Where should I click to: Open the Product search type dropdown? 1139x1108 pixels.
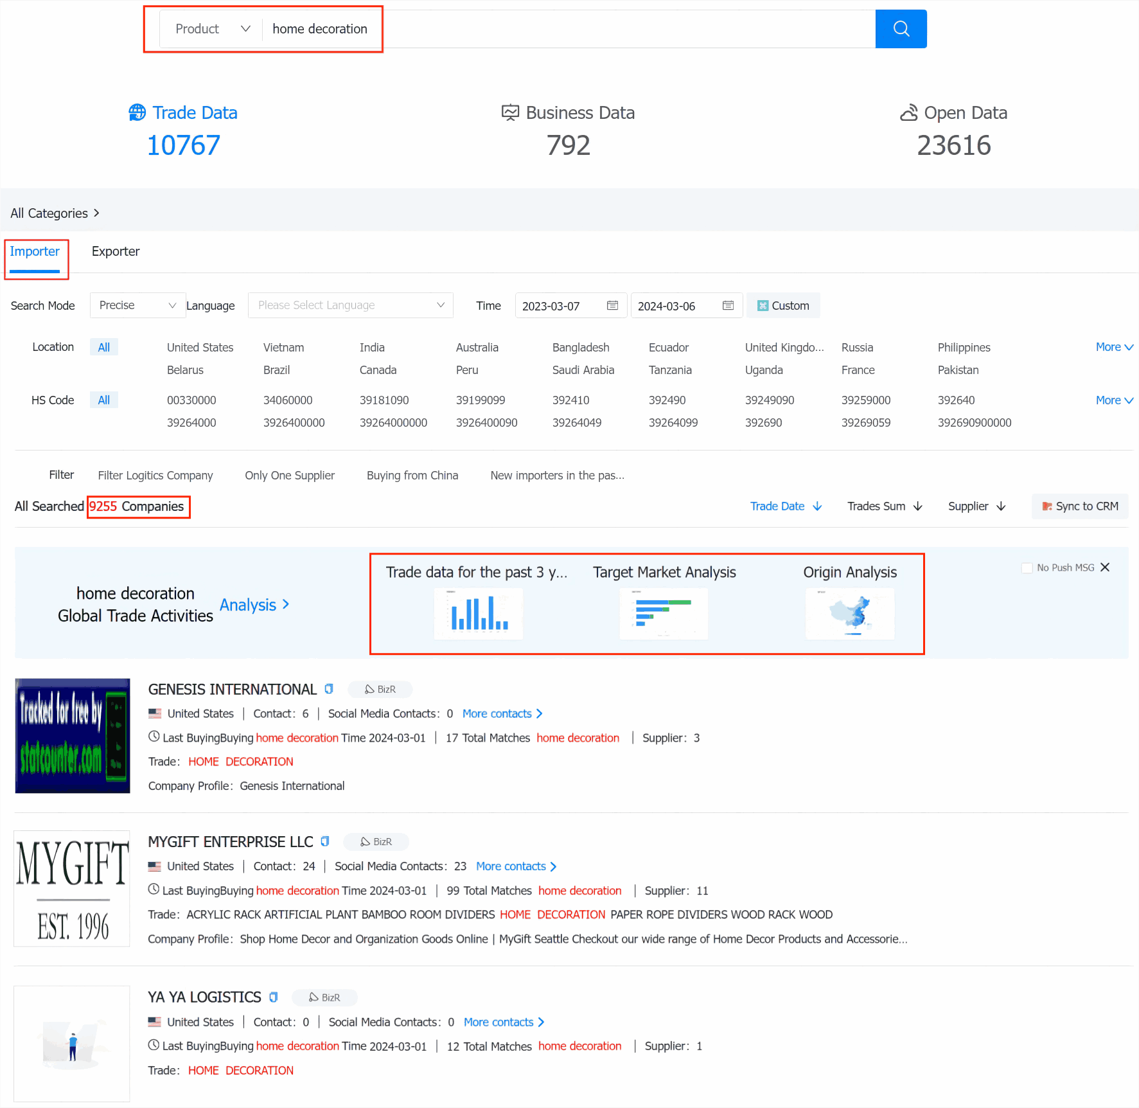coord(212,29)
